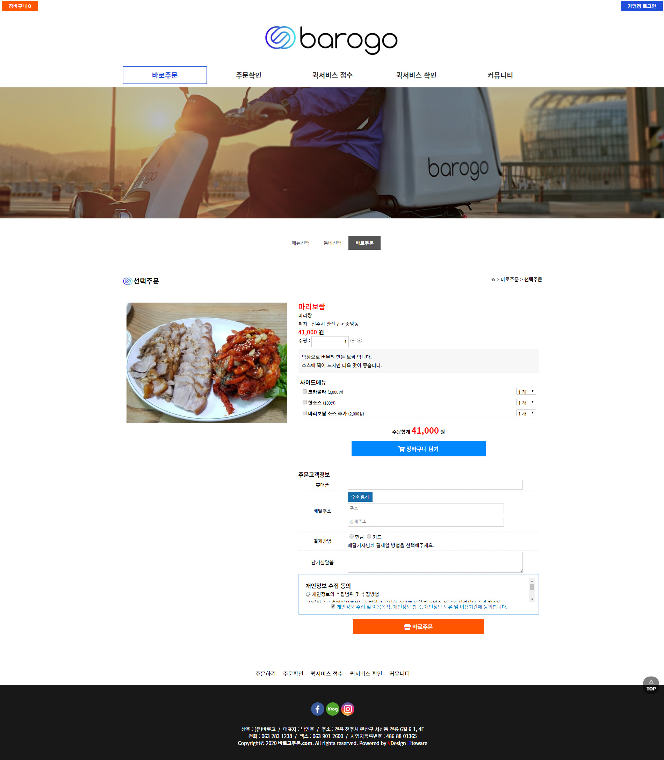The width and height of the screenshot is (664, 760).
Task: Open the Instagram icon in footer
Action: pyautogui.click(x=348, y=709)
